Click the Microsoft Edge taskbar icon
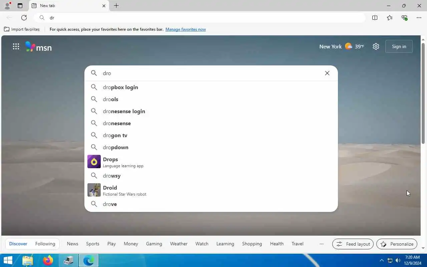The height and width of the screenshot is (267, 427). point(89,260)
